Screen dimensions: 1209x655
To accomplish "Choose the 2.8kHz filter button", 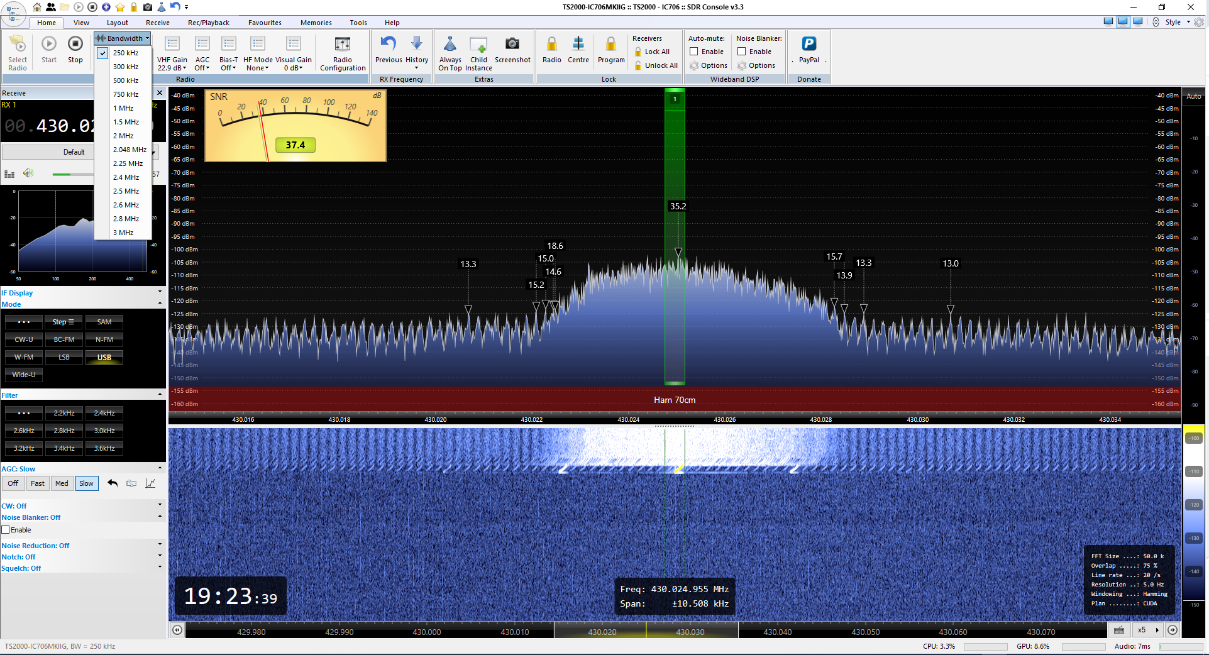I will click(x=64, y=431).
